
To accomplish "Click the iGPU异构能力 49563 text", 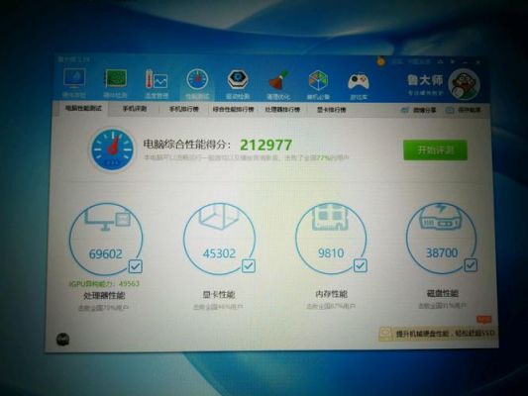I will tap(104, 283).
